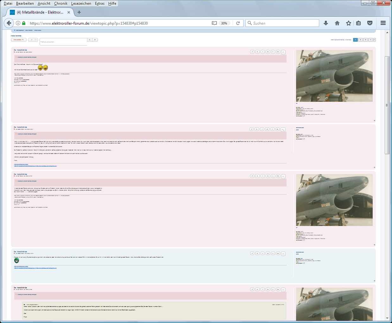Open a new browser tab
392x323 pixels.
click(x=79, y=12)
